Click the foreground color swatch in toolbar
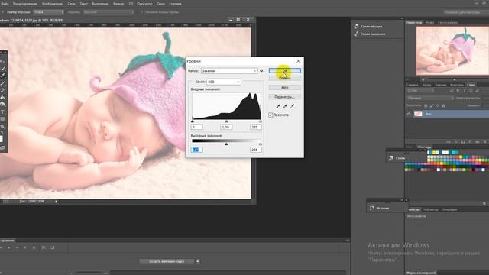This screenshot has height=275, width=489. 1,139
